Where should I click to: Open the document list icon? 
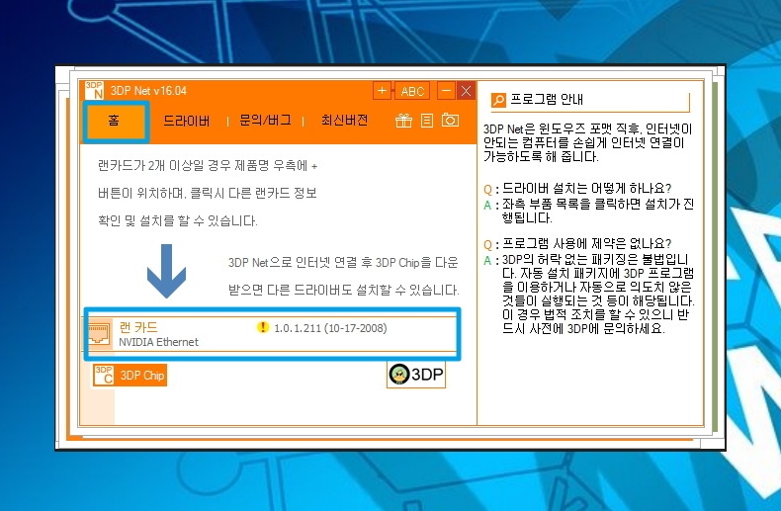(x=427, y=121)
